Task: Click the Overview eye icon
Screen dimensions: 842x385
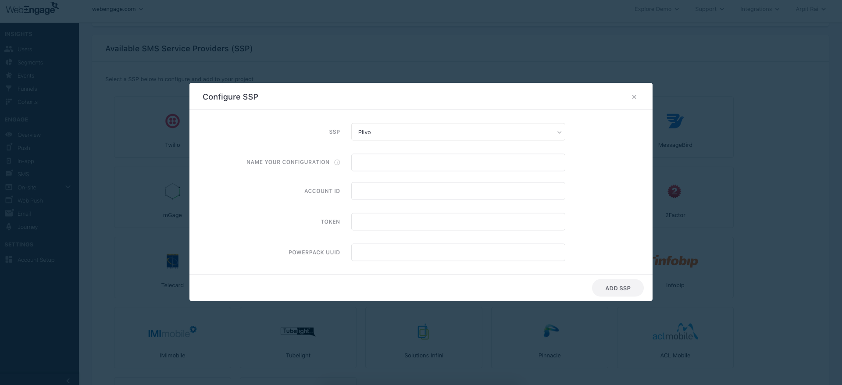Action: pos(9,135)
